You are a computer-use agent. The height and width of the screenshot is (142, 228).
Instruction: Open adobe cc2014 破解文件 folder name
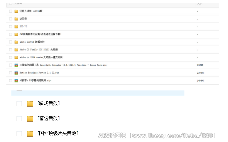tap(32, 42)
